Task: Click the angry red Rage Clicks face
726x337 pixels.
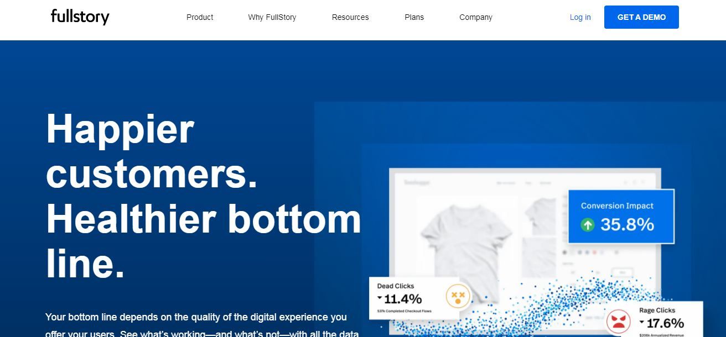Action: pos(619,322)
